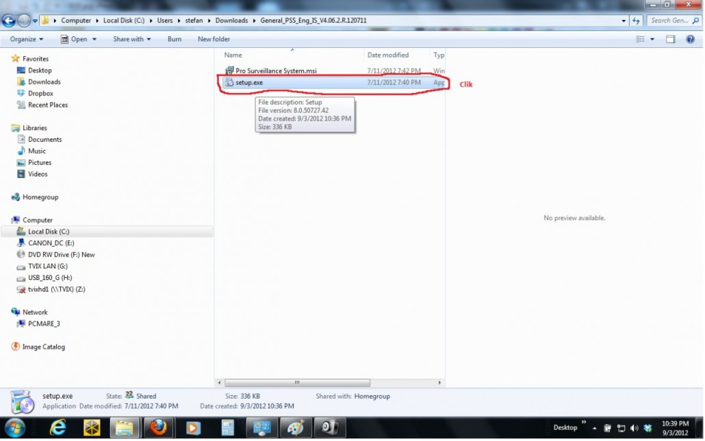Launch Firefox from the taskbar
Viewport: 705px width, 441px height.
tap(157, 428)
